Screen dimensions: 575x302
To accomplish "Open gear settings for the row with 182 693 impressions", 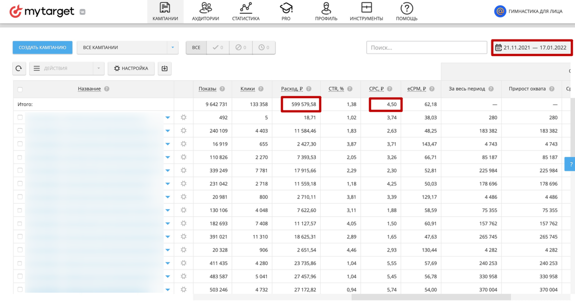I will coord(183,223).
